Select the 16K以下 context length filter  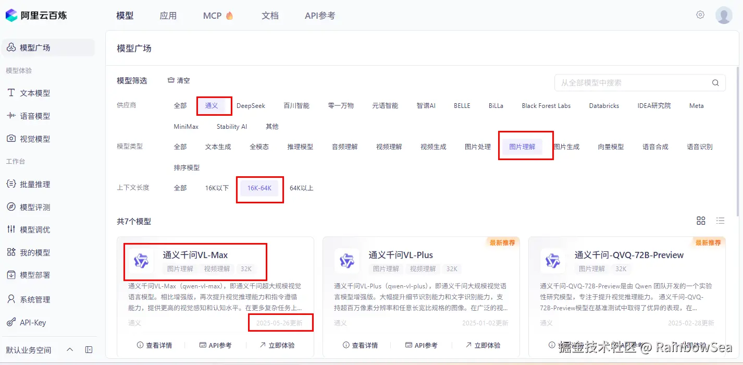point(217,188)
